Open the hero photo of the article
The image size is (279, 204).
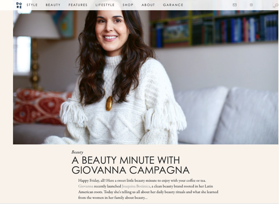146,77
